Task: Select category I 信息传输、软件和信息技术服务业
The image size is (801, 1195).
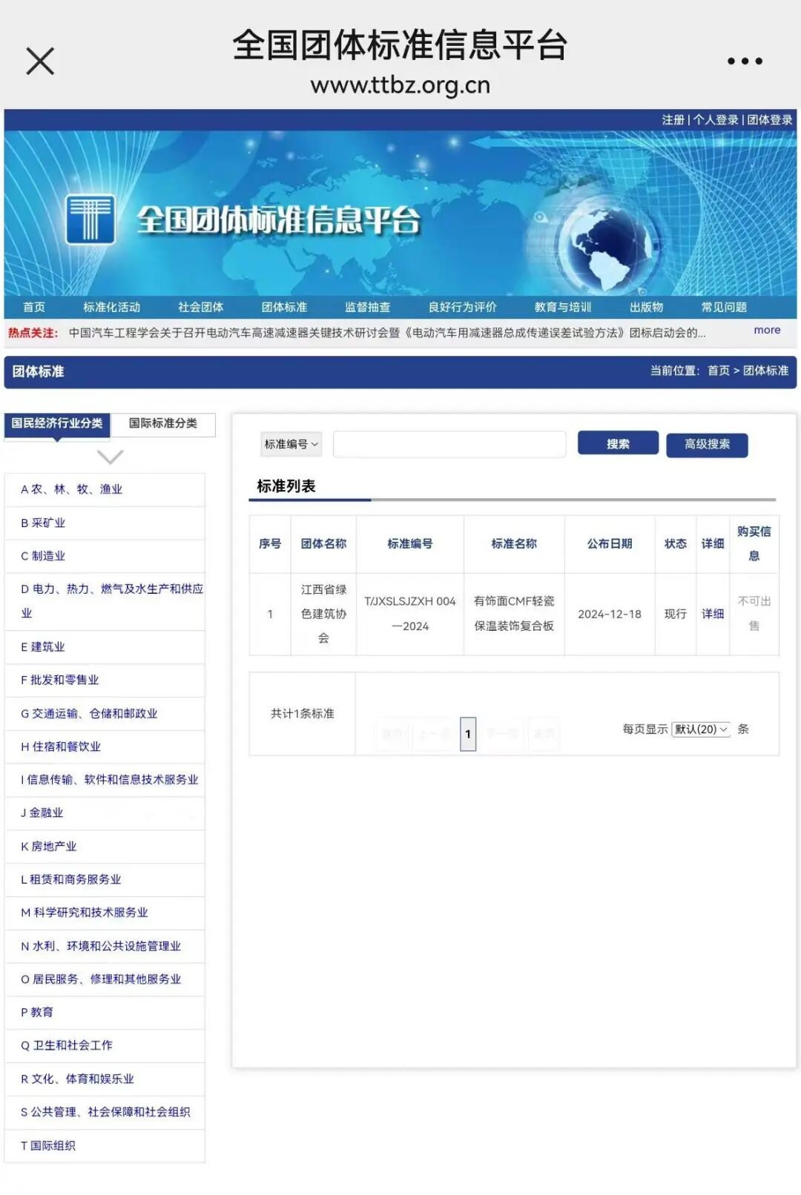Action: (x=105, y=780)
